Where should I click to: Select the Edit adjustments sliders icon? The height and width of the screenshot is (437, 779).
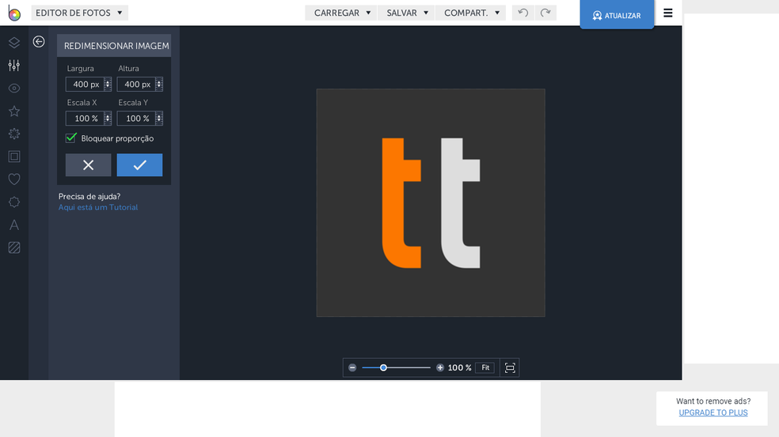[x=14, y=66]
